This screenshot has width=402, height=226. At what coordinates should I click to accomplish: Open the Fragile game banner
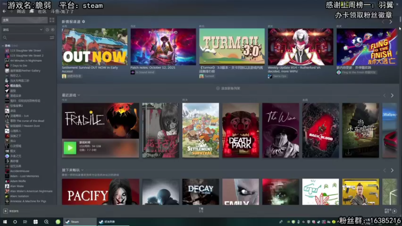(100, 121)
